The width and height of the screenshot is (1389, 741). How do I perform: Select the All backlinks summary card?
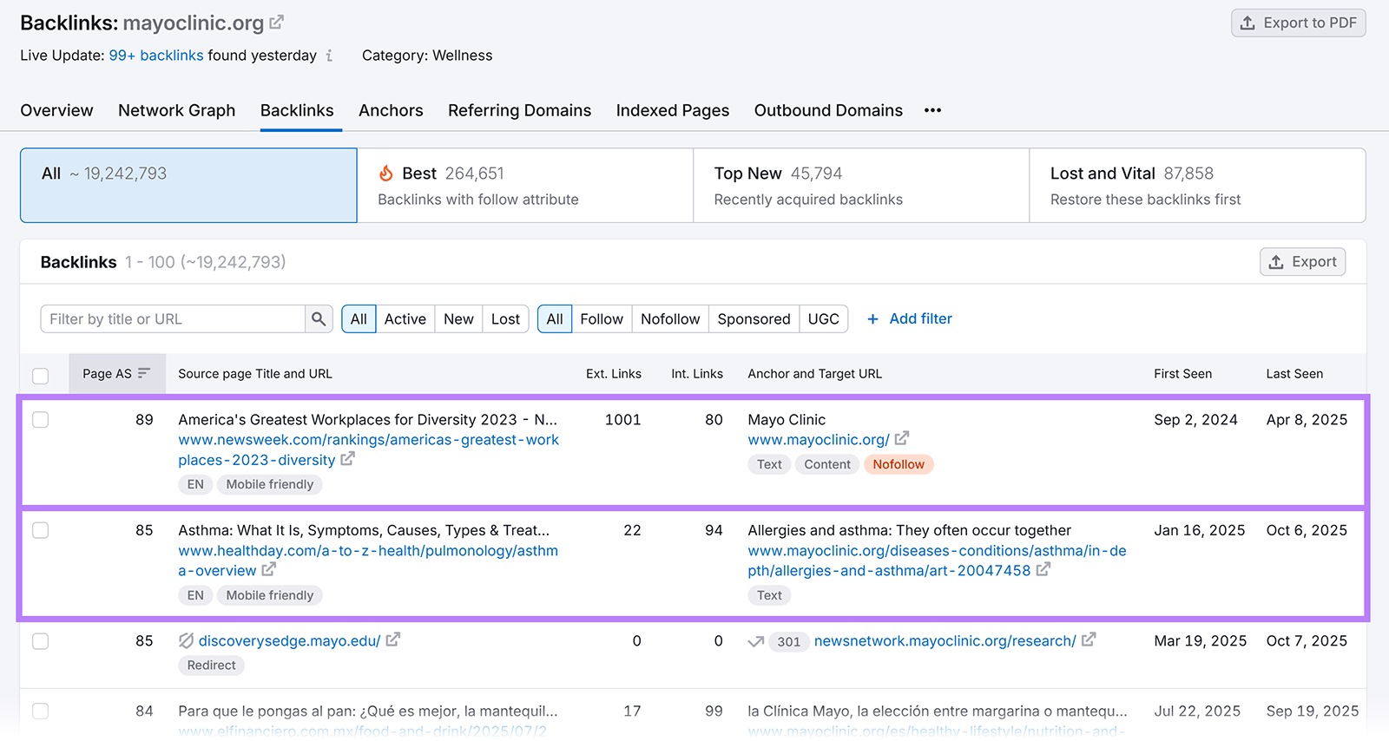click(x=188, y=185)
